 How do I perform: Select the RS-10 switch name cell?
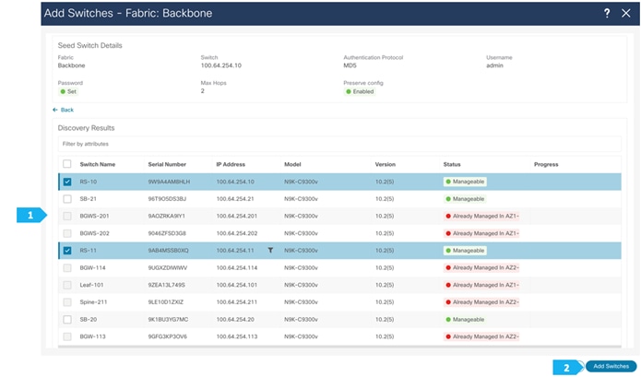(x=88, y=182)
